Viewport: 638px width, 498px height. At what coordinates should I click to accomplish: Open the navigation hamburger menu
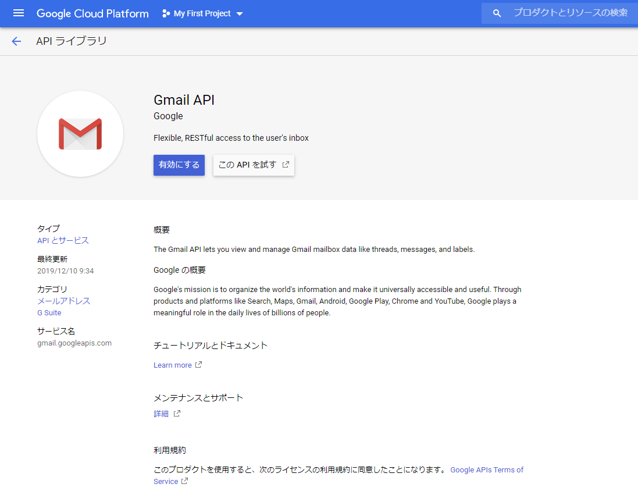coord(19,13)
